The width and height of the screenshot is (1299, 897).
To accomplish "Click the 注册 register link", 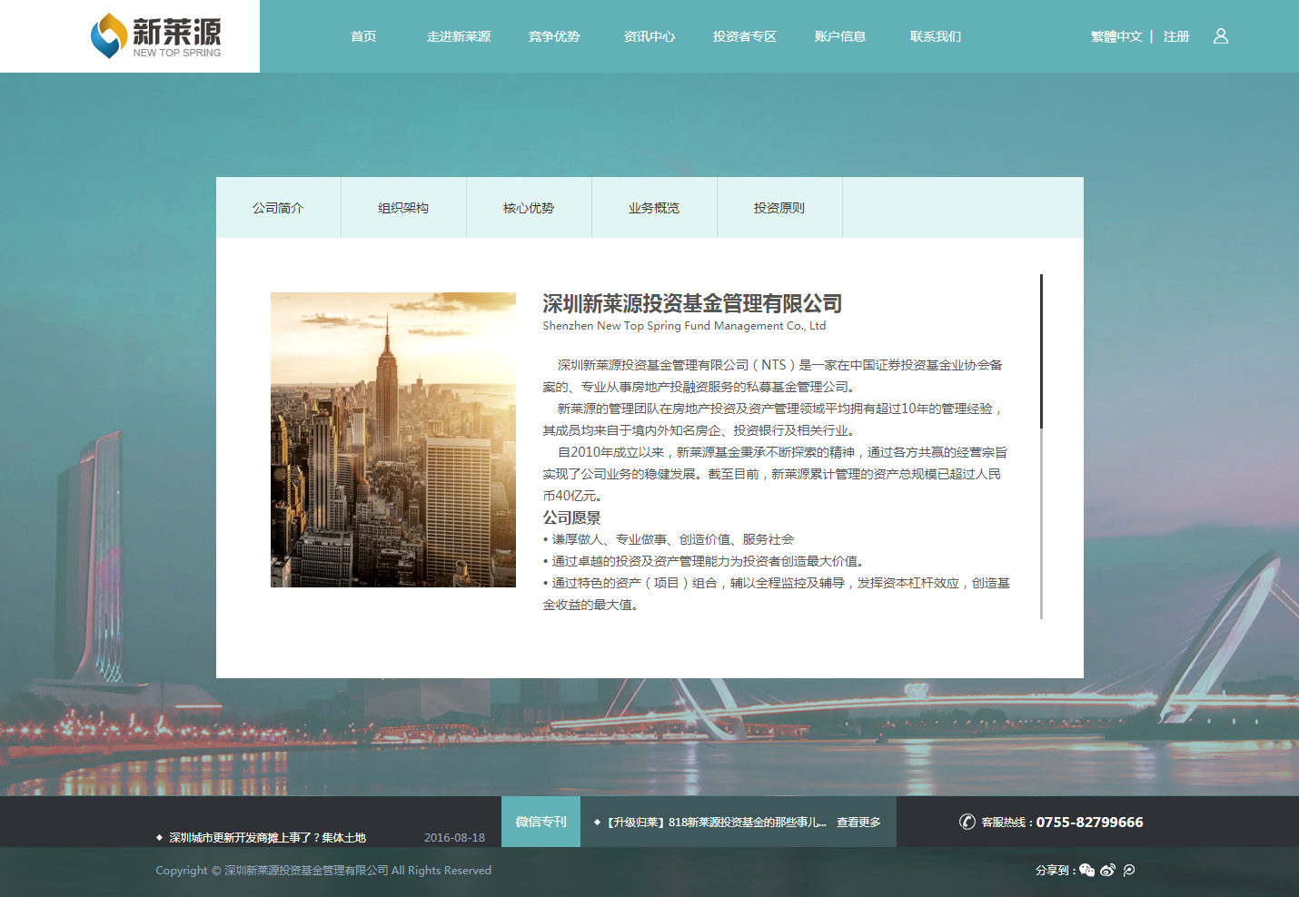I will (1176, 36).
